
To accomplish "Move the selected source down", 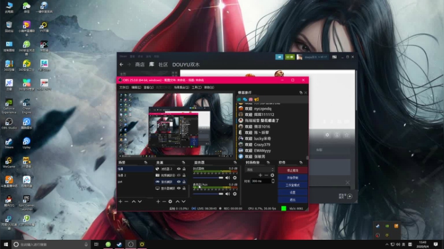I will click(184, 202).
